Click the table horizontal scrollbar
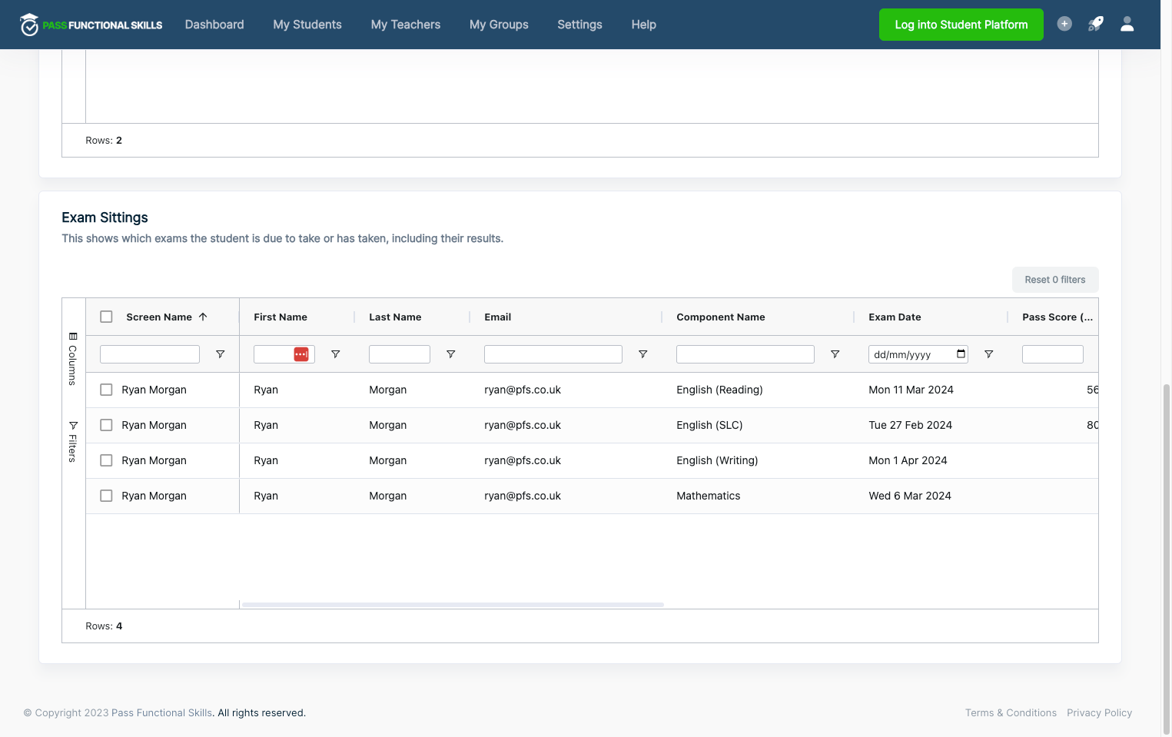The image size is (1172, 737). coord(453,605)
